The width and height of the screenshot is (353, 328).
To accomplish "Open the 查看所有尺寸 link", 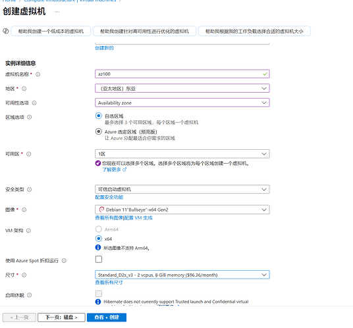I will tap(109, 283).
